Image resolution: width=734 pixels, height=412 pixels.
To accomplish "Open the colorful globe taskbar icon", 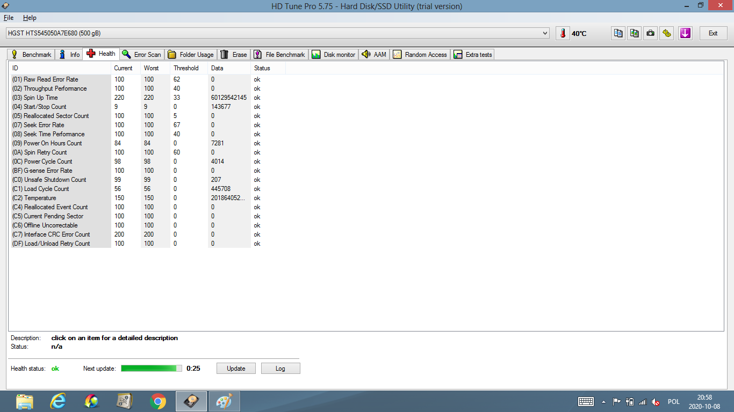I will point(91,401).
